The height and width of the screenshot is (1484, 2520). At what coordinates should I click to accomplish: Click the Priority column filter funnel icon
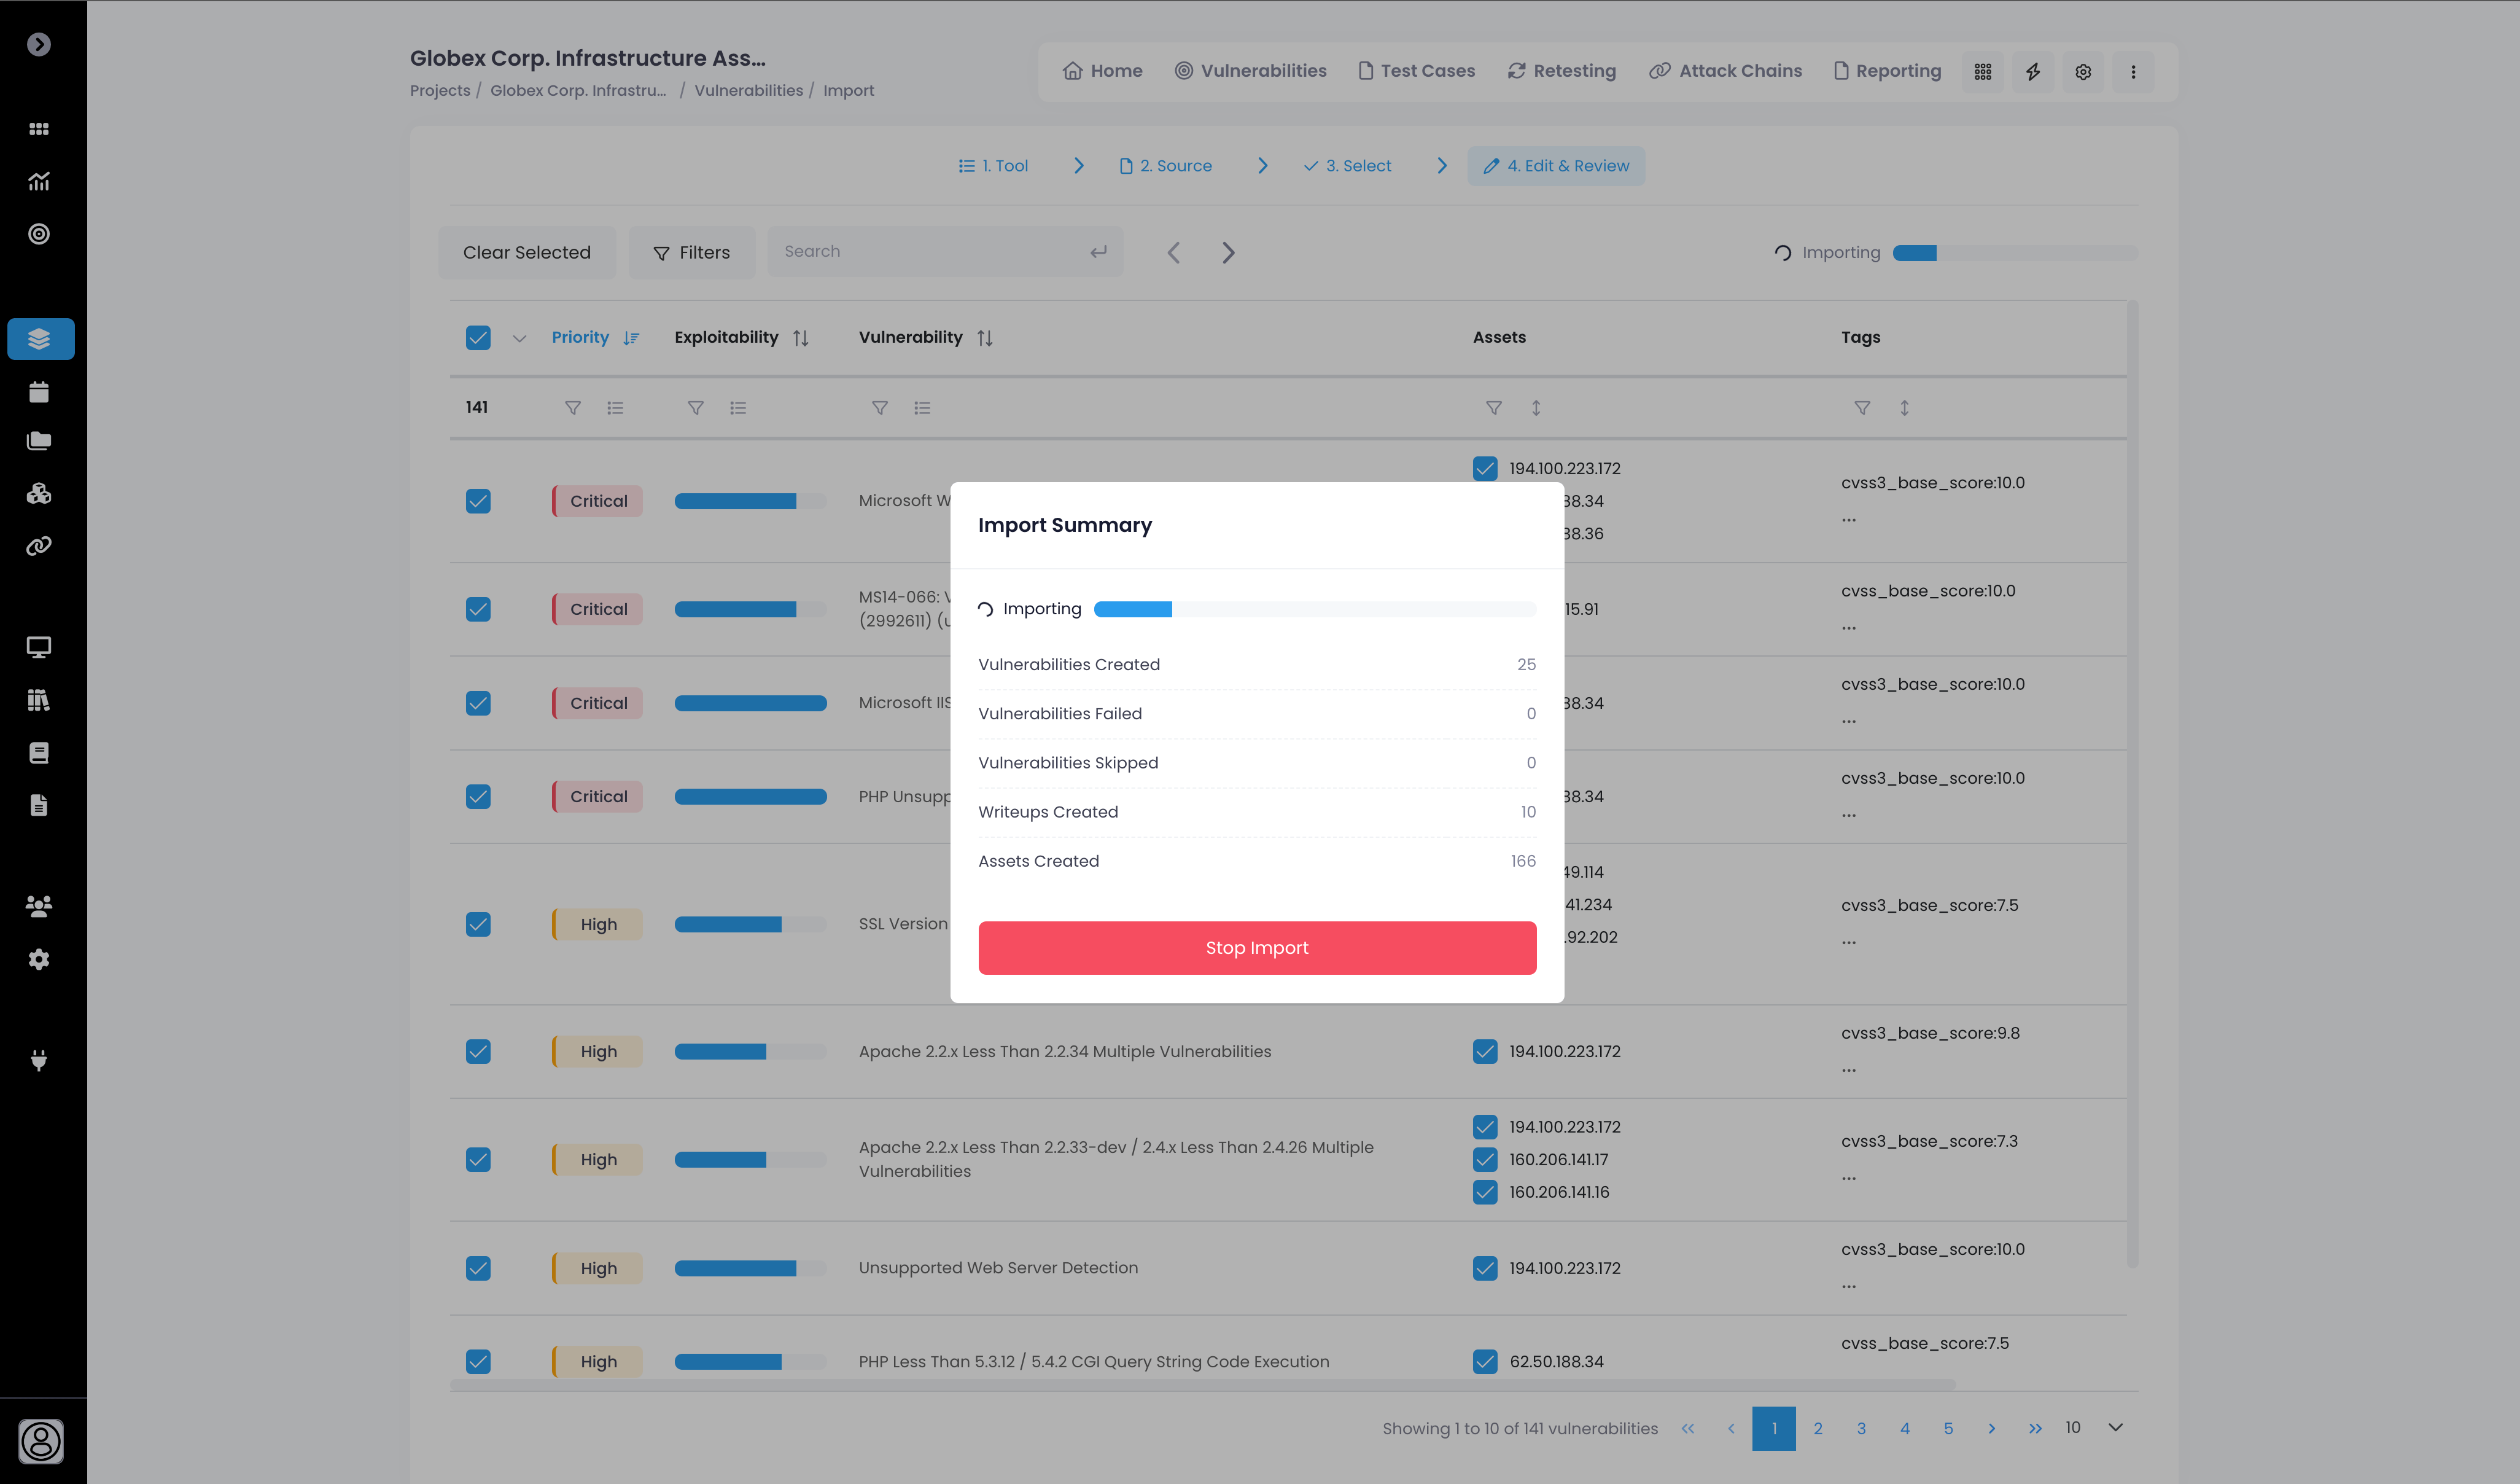572,408
